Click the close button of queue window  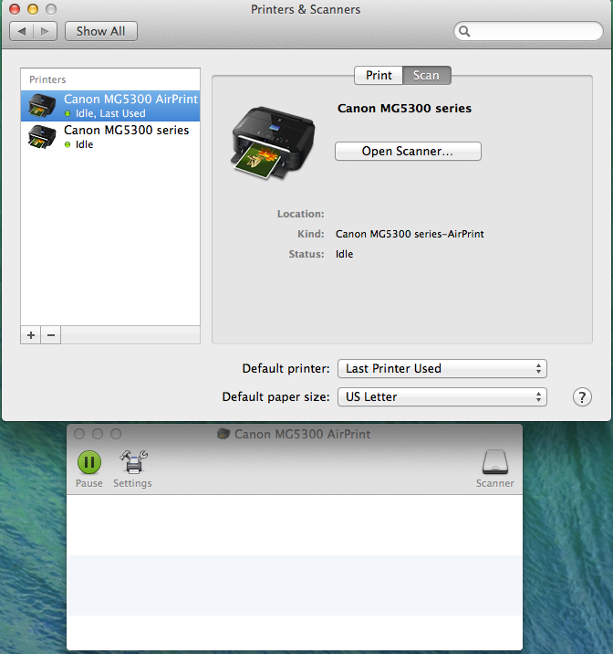click(x=79, y=434)
